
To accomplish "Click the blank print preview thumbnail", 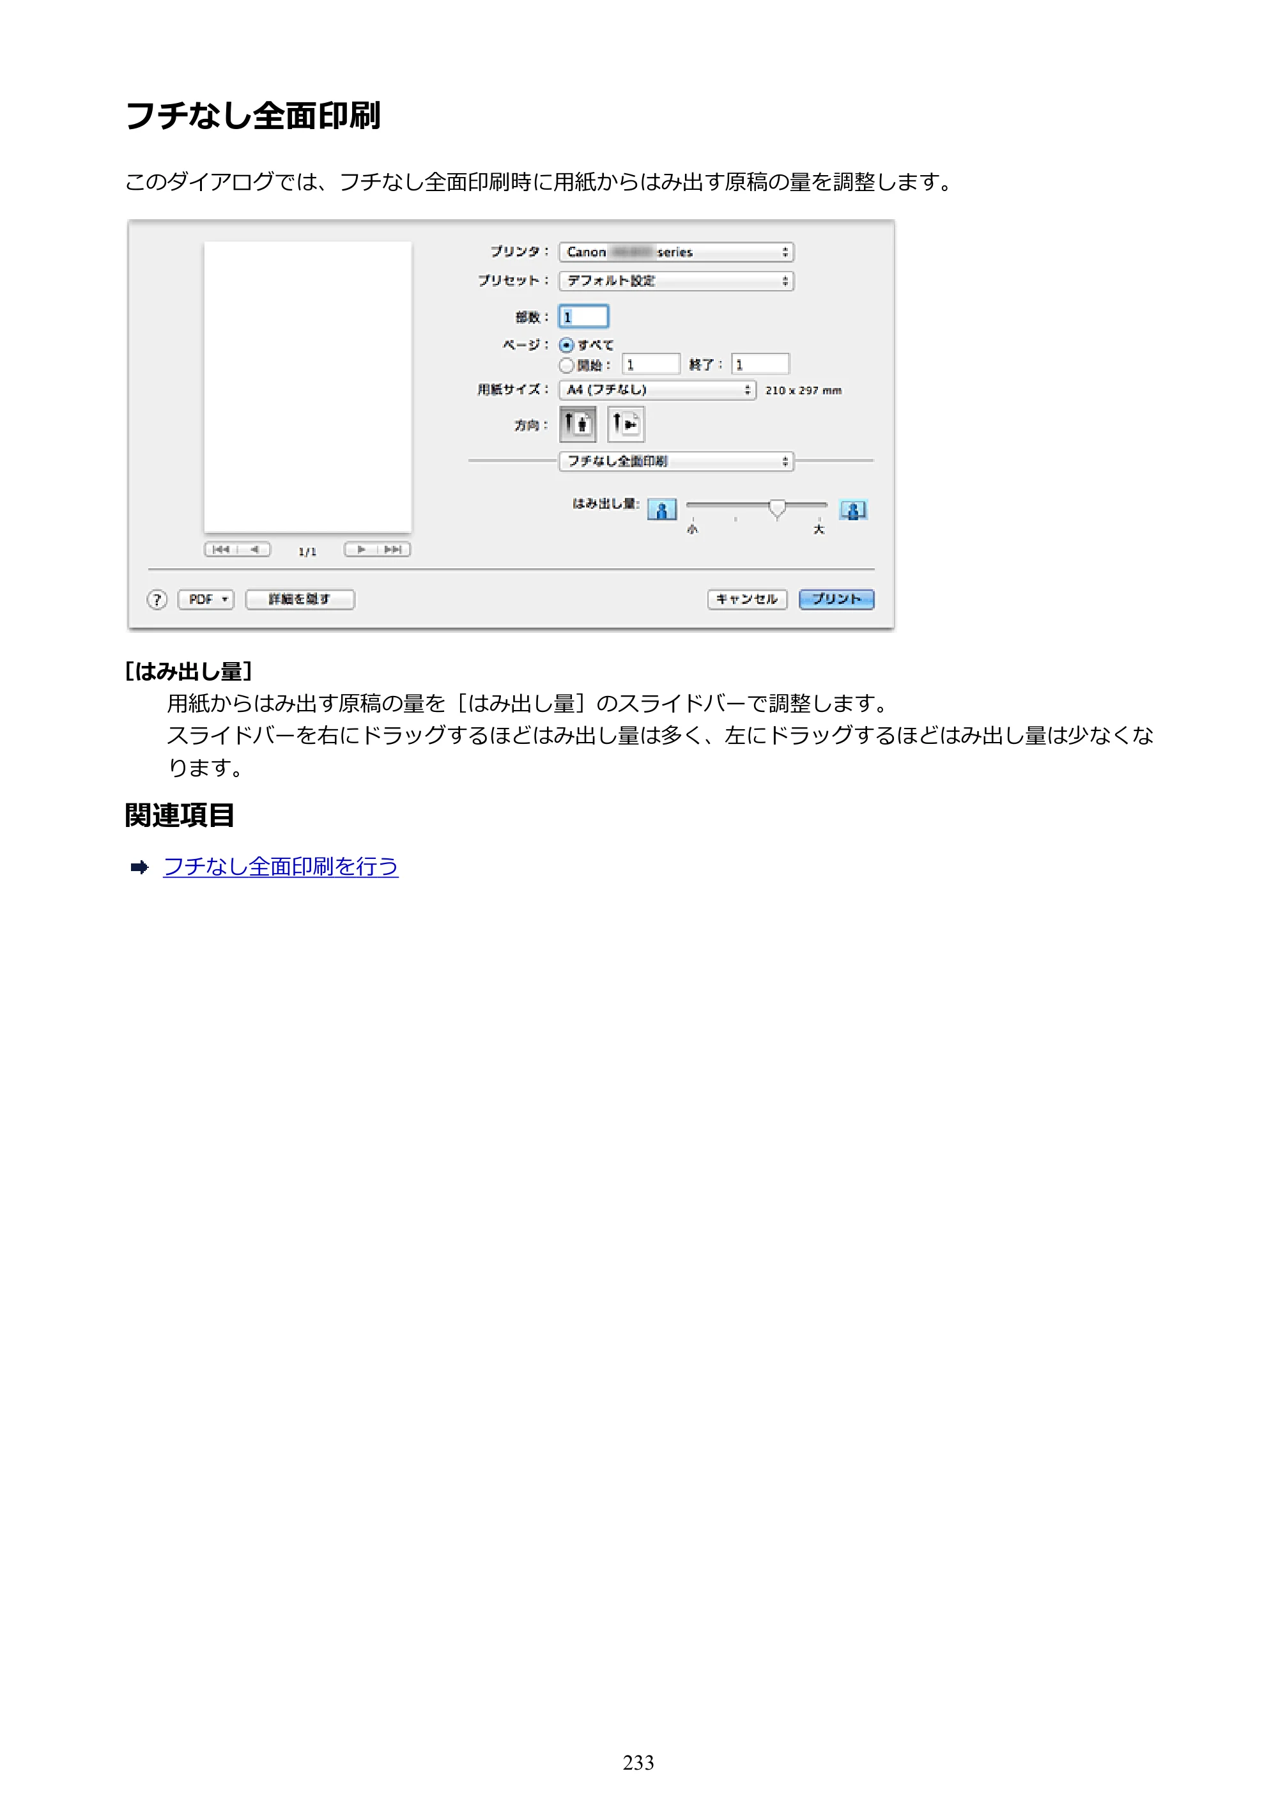I will coord(308,387).
